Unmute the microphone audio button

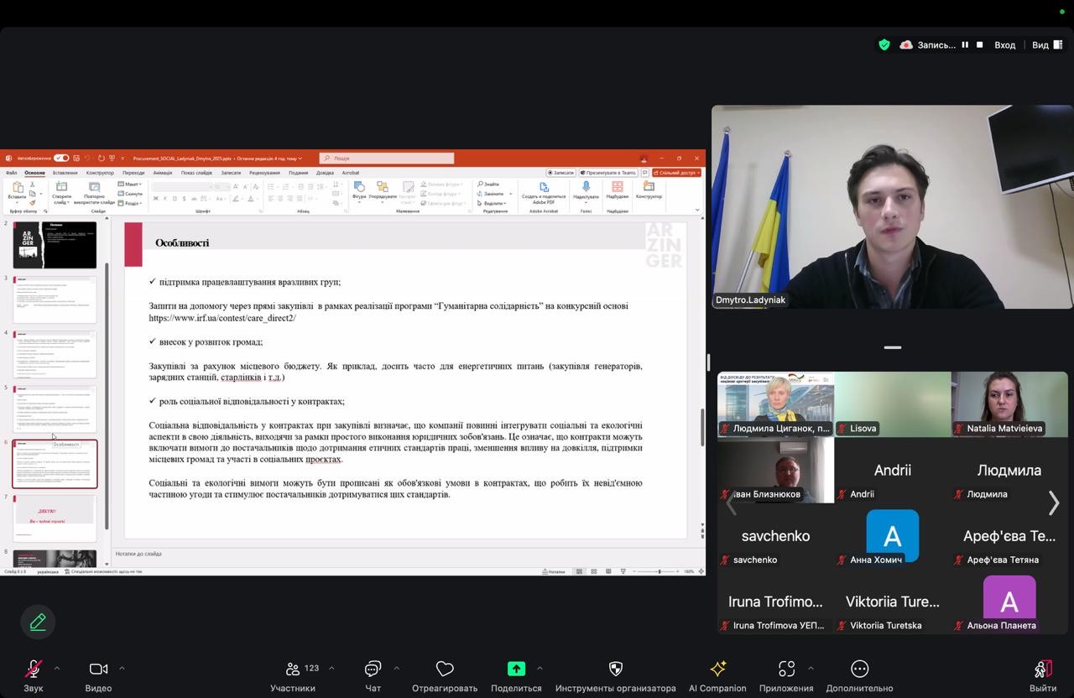(x=34, y=669)
